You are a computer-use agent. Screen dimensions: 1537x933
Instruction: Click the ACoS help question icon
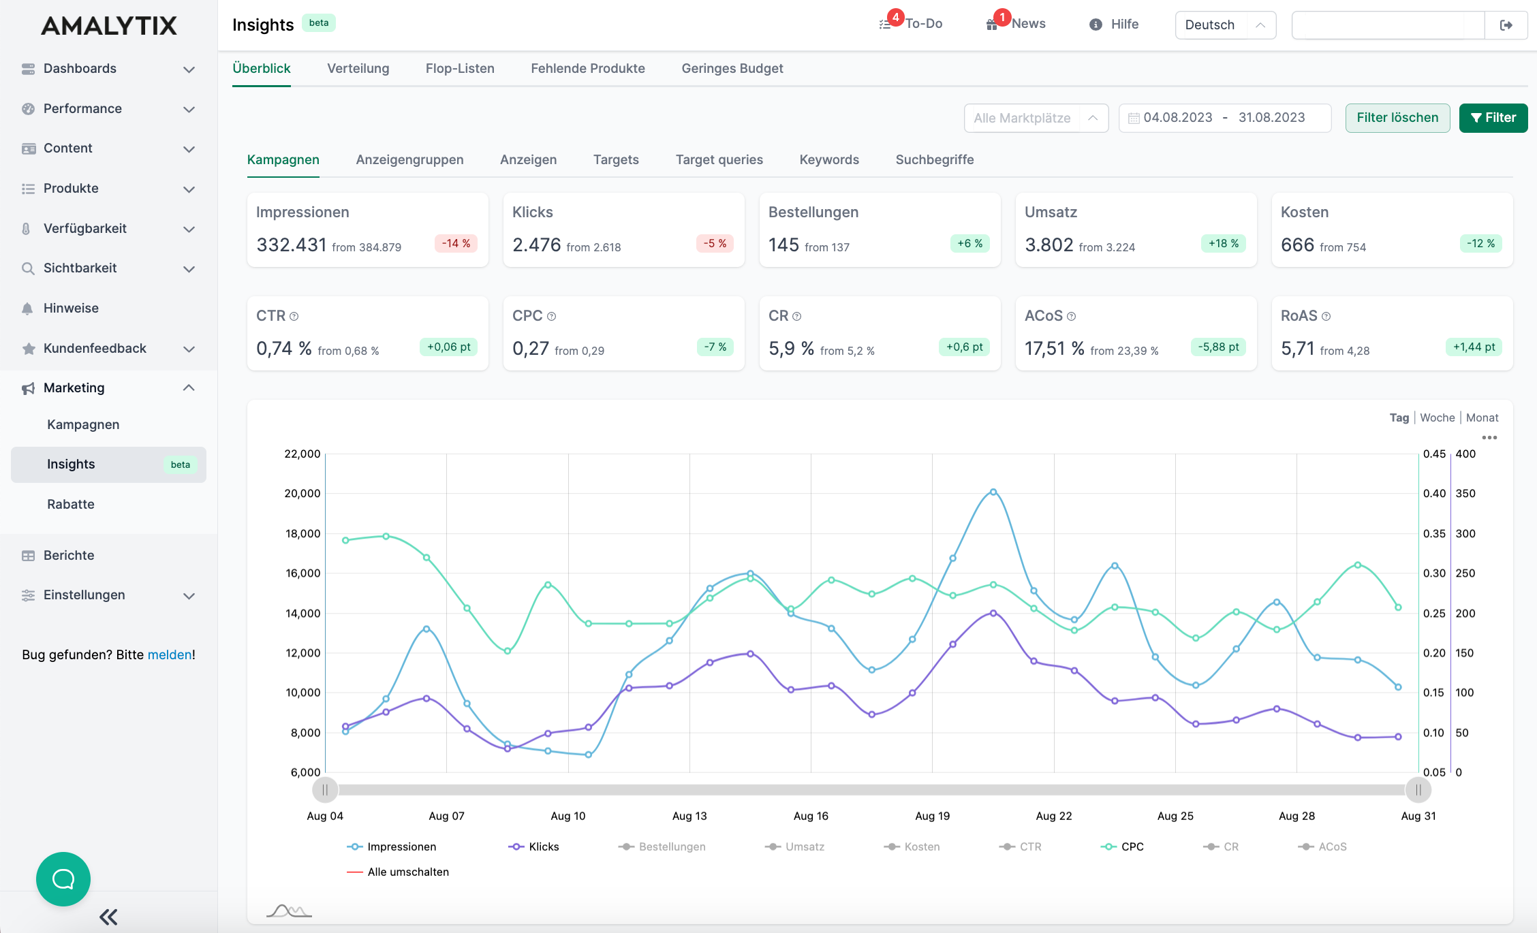point(1072,317)
